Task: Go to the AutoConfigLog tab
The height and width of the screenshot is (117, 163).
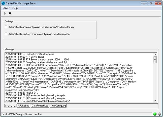Action: (x=58, y=106)
